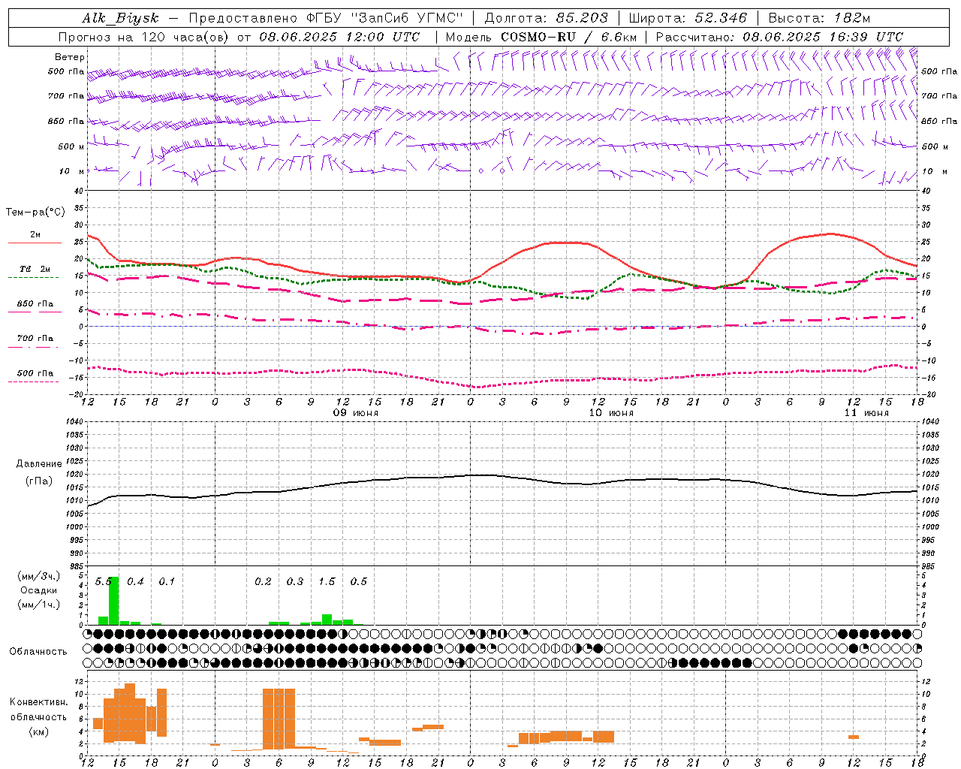Click the solid line sample under 2м legend
Viewport: 961px width, 769px height.
click(35, 243)
